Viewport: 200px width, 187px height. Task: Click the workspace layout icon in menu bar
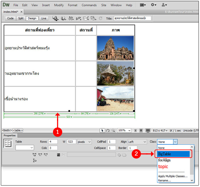[143, 5]
